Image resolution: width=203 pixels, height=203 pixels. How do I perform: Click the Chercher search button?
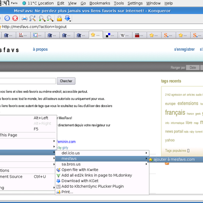(x=66, y=81)
